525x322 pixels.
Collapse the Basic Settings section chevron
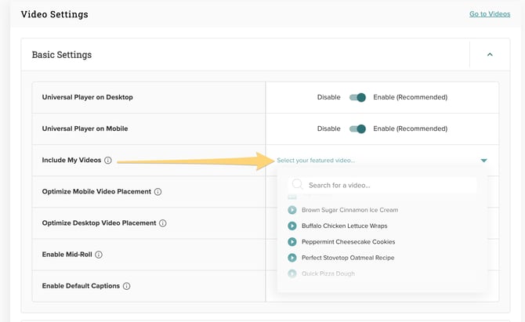click(490, 55)
